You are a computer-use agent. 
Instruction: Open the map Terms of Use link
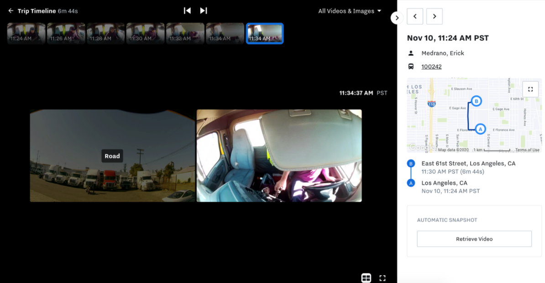(527, 150)
